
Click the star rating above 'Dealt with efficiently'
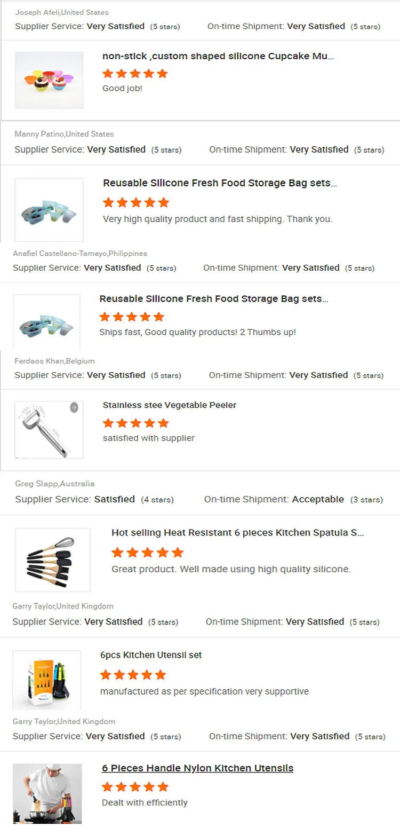(135, 787)
